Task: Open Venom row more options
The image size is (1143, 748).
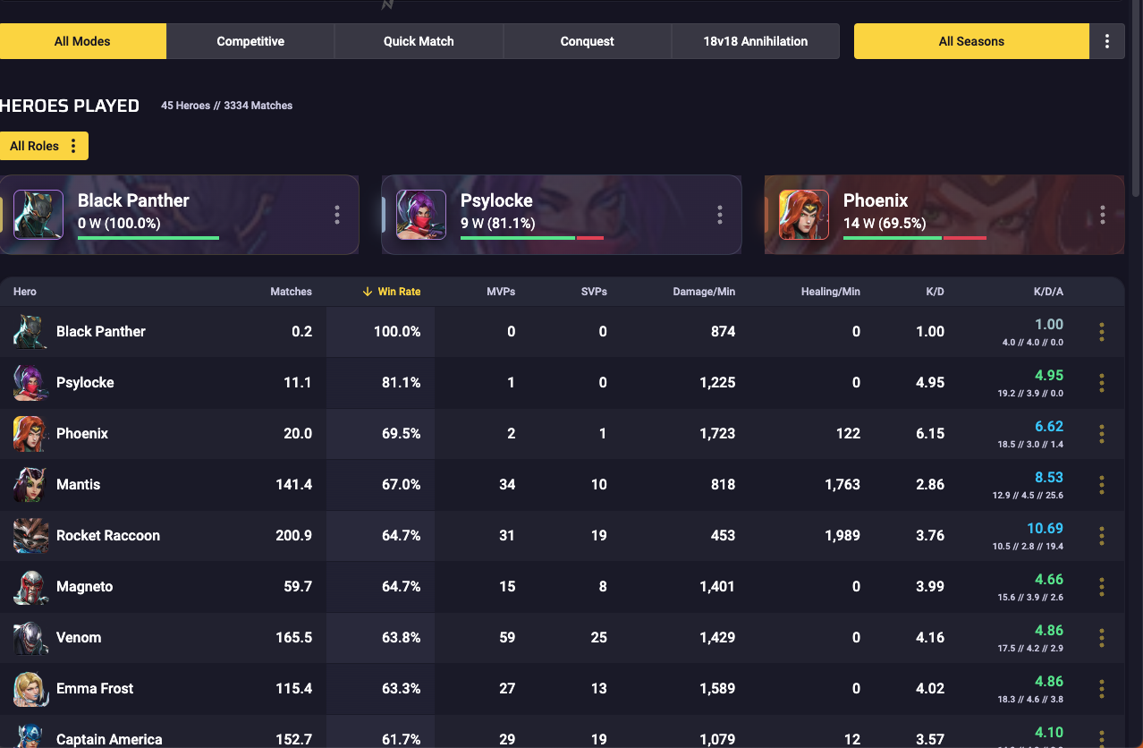Action: tap(1102, 638)
